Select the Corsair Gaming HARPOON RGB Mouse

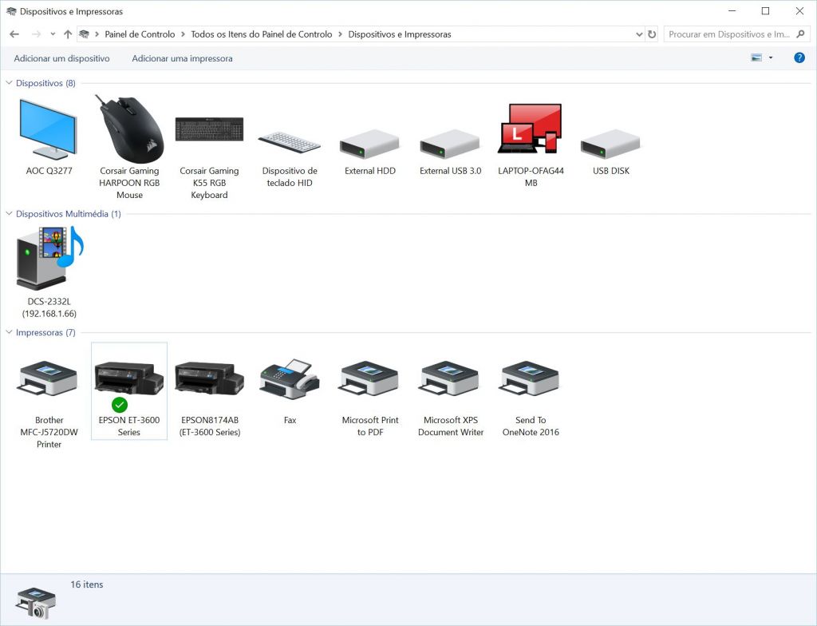(x=129, y=146)
